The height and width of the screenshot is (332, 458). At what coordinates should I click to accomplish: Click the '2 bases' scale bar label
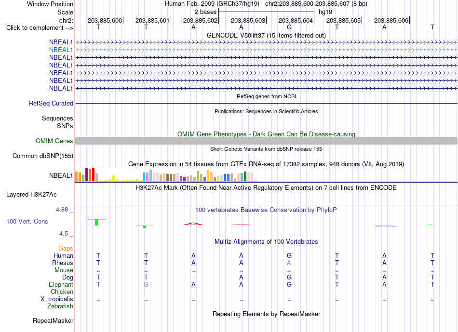tap(206, 12)
